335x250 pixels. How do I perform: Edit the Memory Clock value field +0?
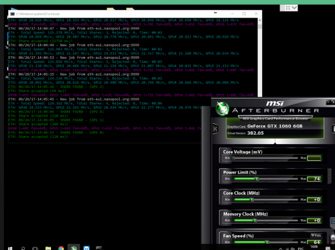pos(314,221)
